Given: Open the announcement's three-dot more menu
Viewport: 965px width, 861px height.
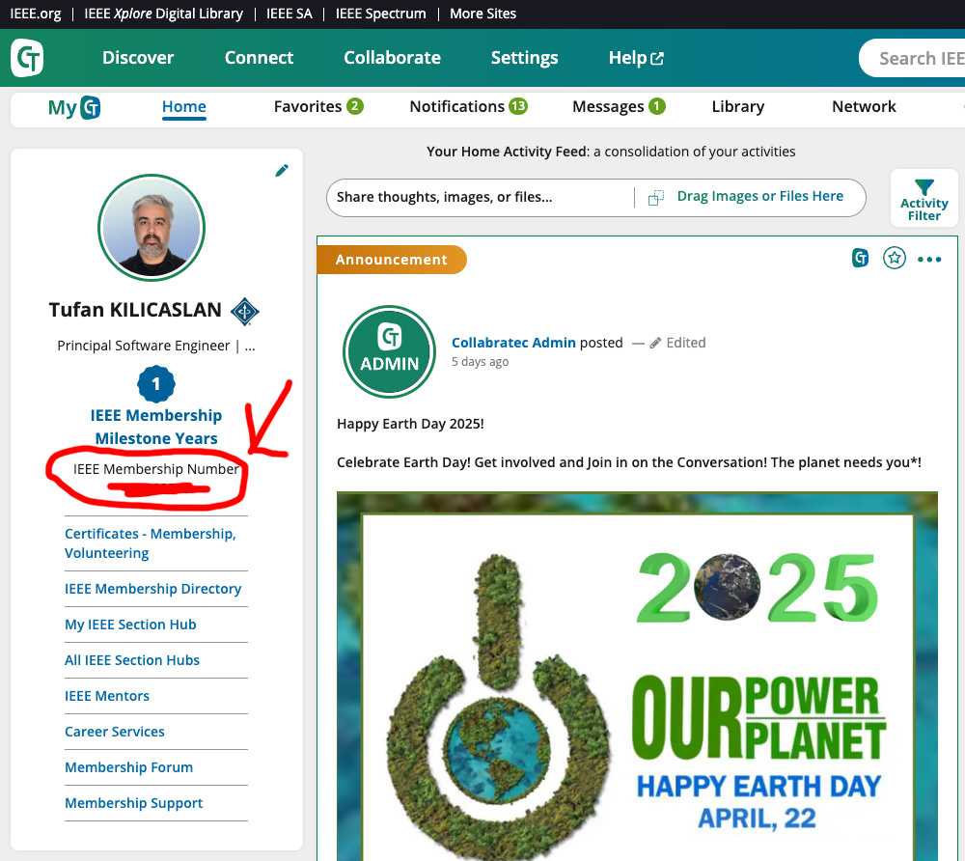Looking at the screenshot, I should (x=929, y=259).
